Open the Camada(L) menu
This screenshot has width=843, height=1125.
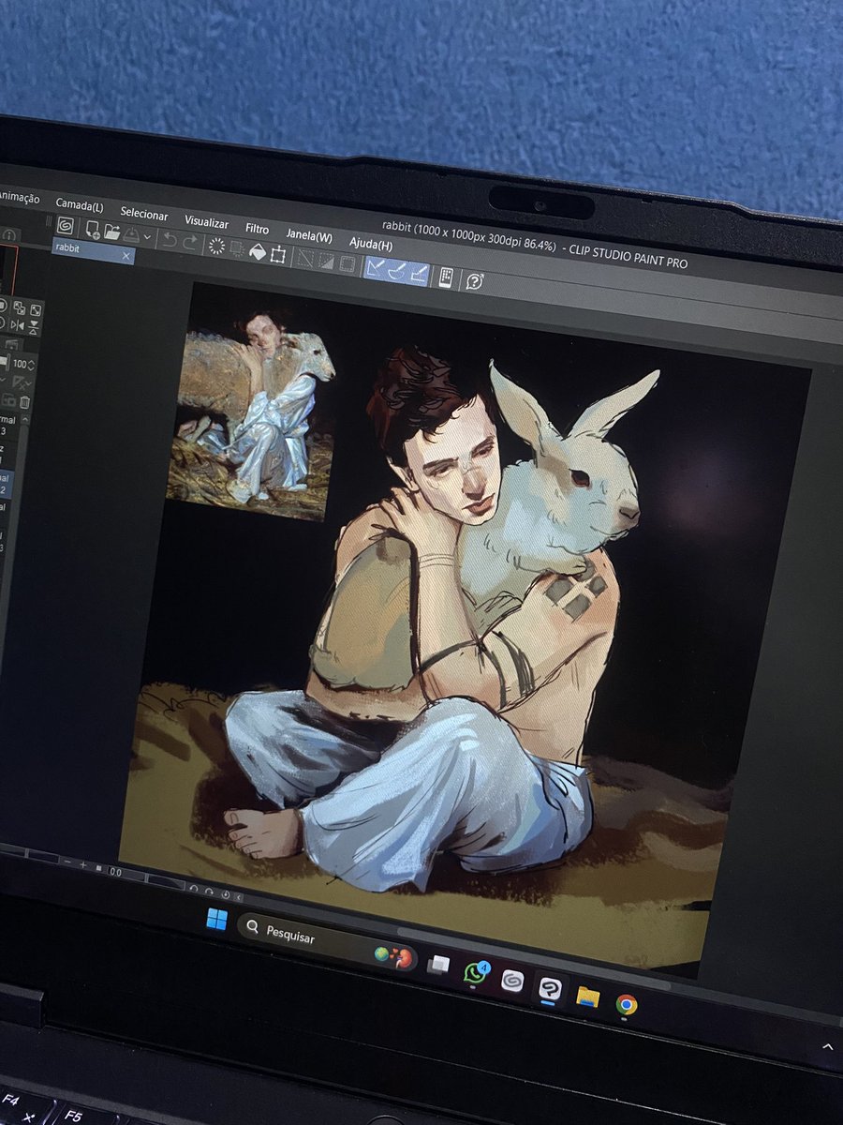coord(80,205)
